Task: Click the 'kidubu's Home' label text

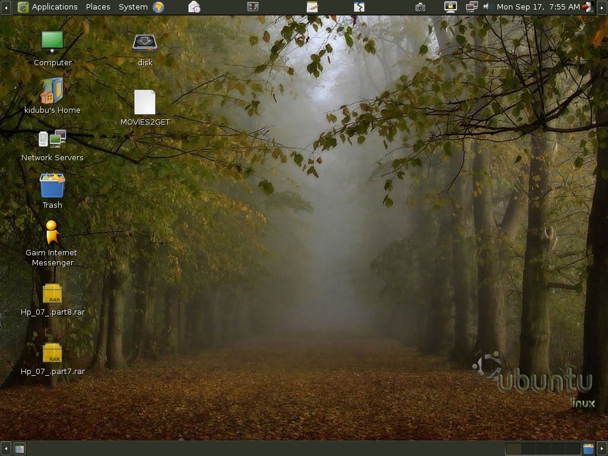Action: 52,110
